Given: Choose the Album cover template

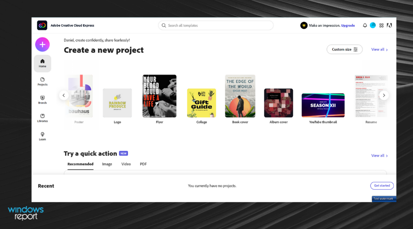Looking at the screenshot, I should click(x=279, y=103).
